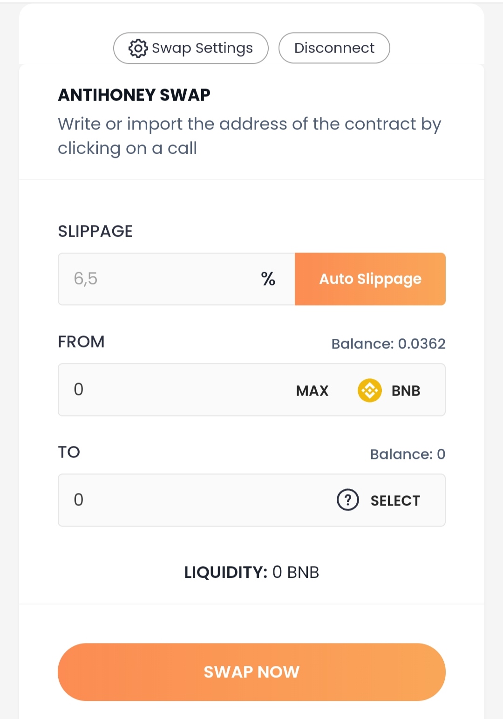Viewport: 503px width, 719px height.
Task: Click the FROM amount input field
Action: (172, 390)
